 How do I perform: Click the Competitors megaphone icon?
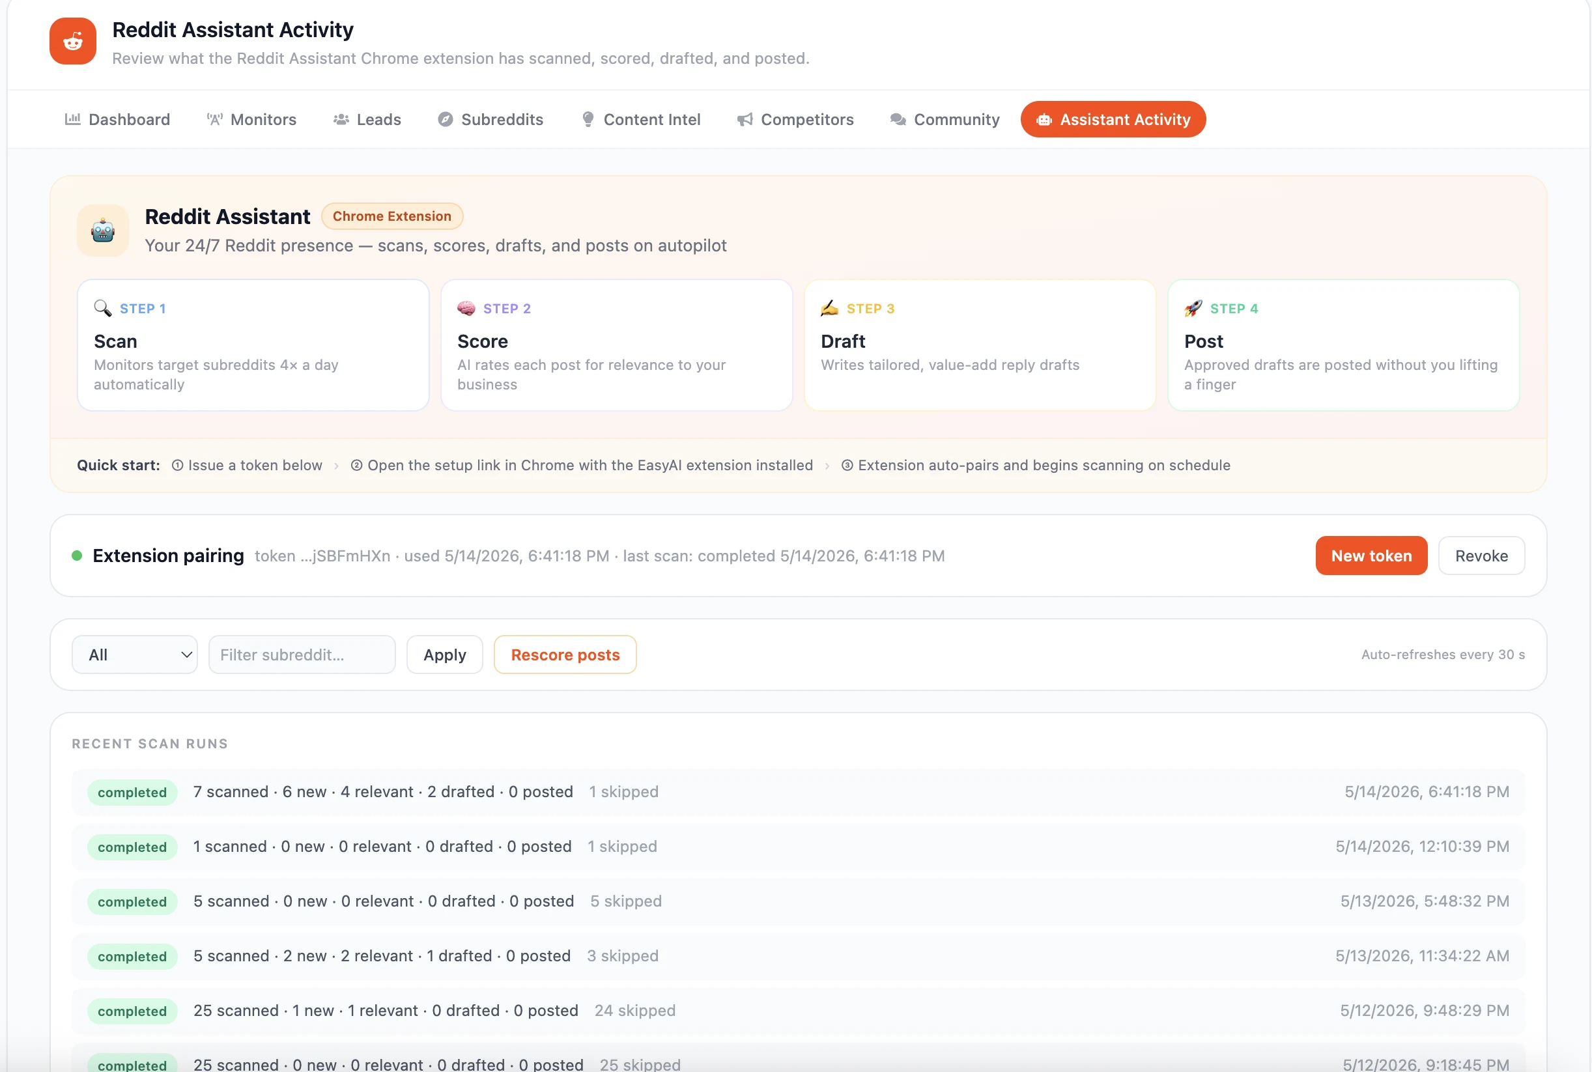tap(745, 120)
